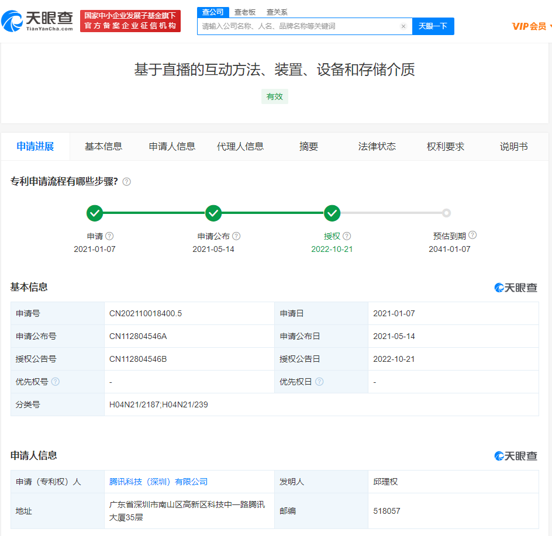The height and width of the screenshot is (536, 552).
Task: Show help tooltip next to 申请公布 step
Action: 237,236
